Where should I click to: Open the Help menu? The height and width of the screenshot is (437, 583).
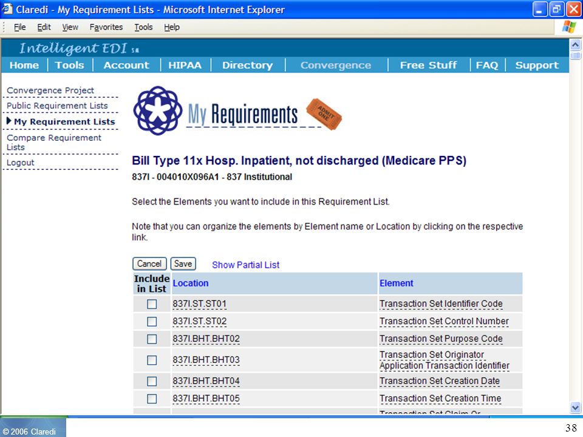click(172, 27)
